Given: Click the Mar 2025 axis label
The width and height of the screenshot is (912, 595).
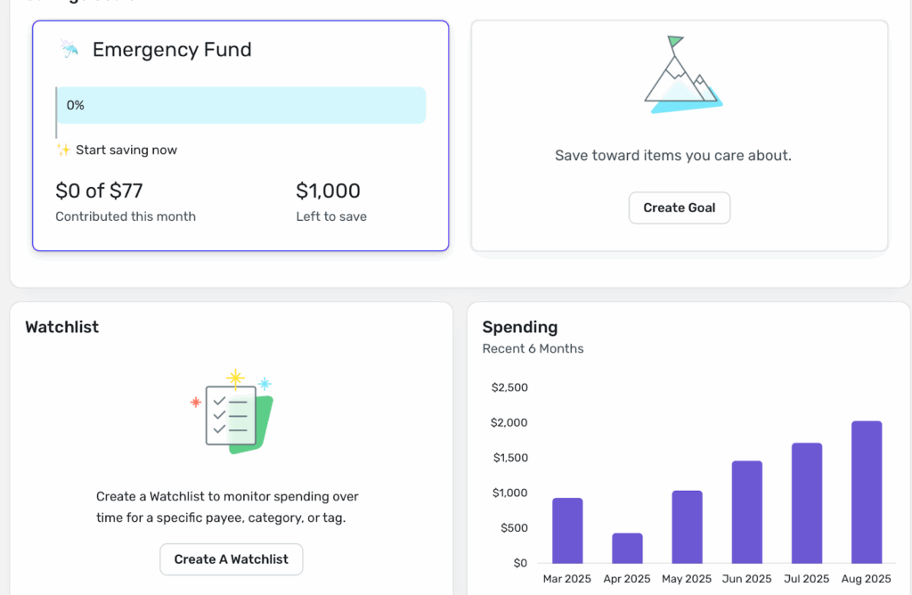Looking at the screenshot, I should [x=566, y=578].
